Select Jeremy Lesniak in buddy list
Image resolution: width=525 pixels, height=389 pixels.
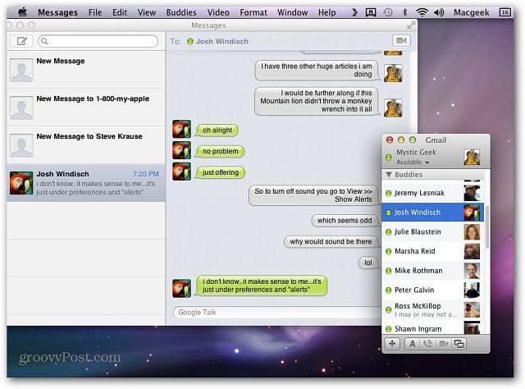tap(432, 193)
